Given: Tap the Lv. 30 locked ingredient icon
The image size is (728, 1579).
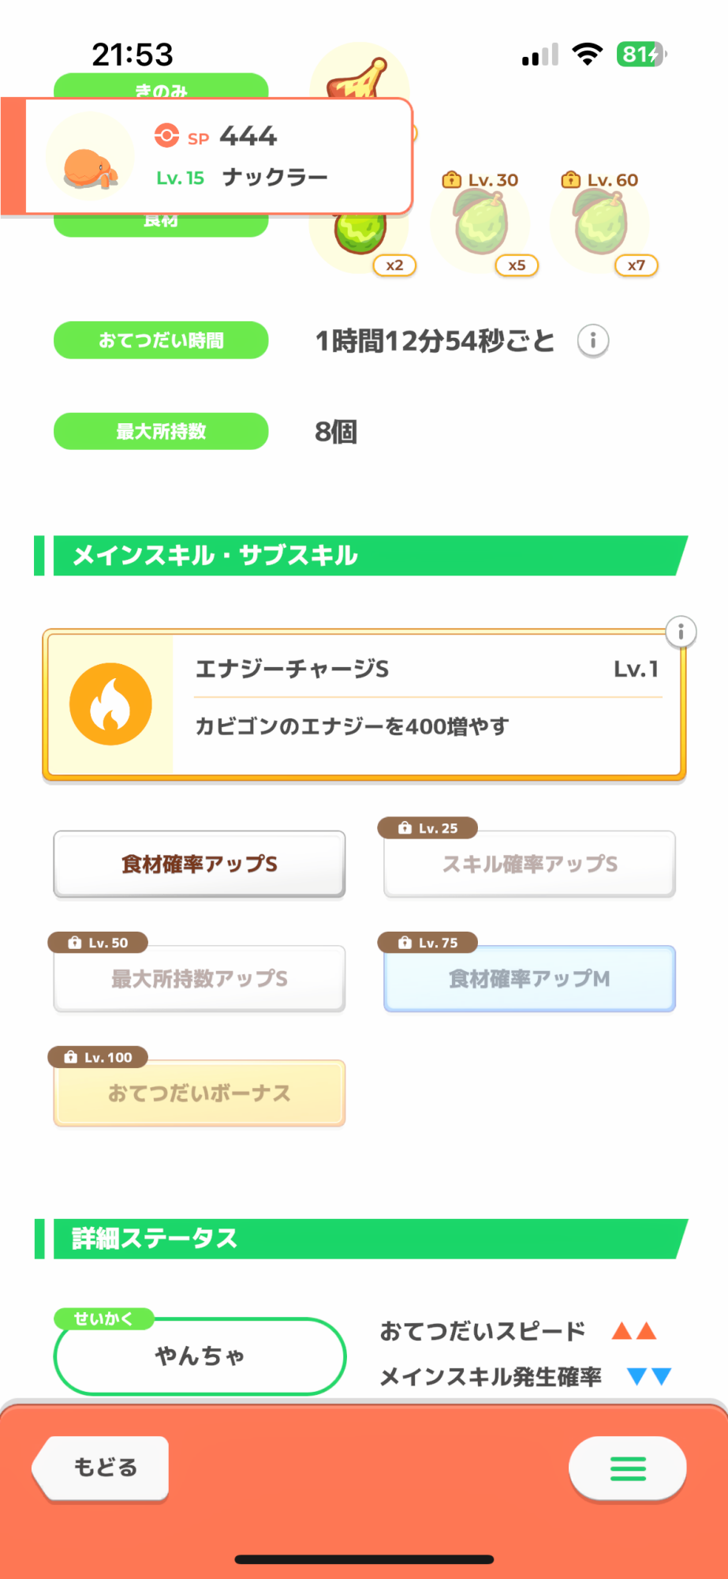Looking at the screenshot, I should pos(482,226).
